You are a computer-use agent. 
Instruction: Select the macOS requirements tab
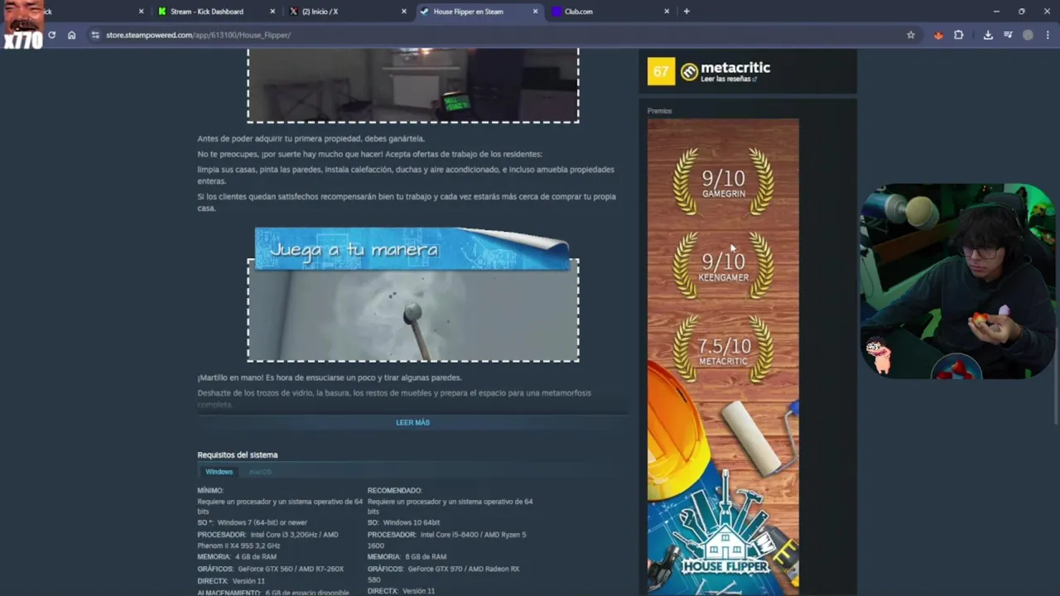[x=260, y=472]
